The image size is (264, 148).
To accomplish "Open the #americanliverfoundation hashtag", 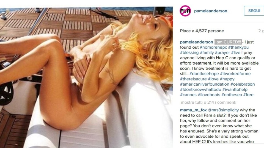I will click(x=205, y=84).
